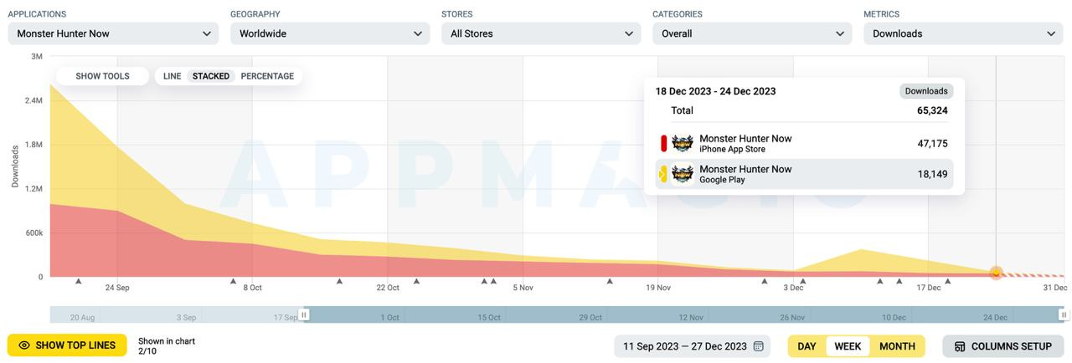Expand the Geography Worldwide dropdown
Viewport: 1072px width, 363px height.
(330, 33)
